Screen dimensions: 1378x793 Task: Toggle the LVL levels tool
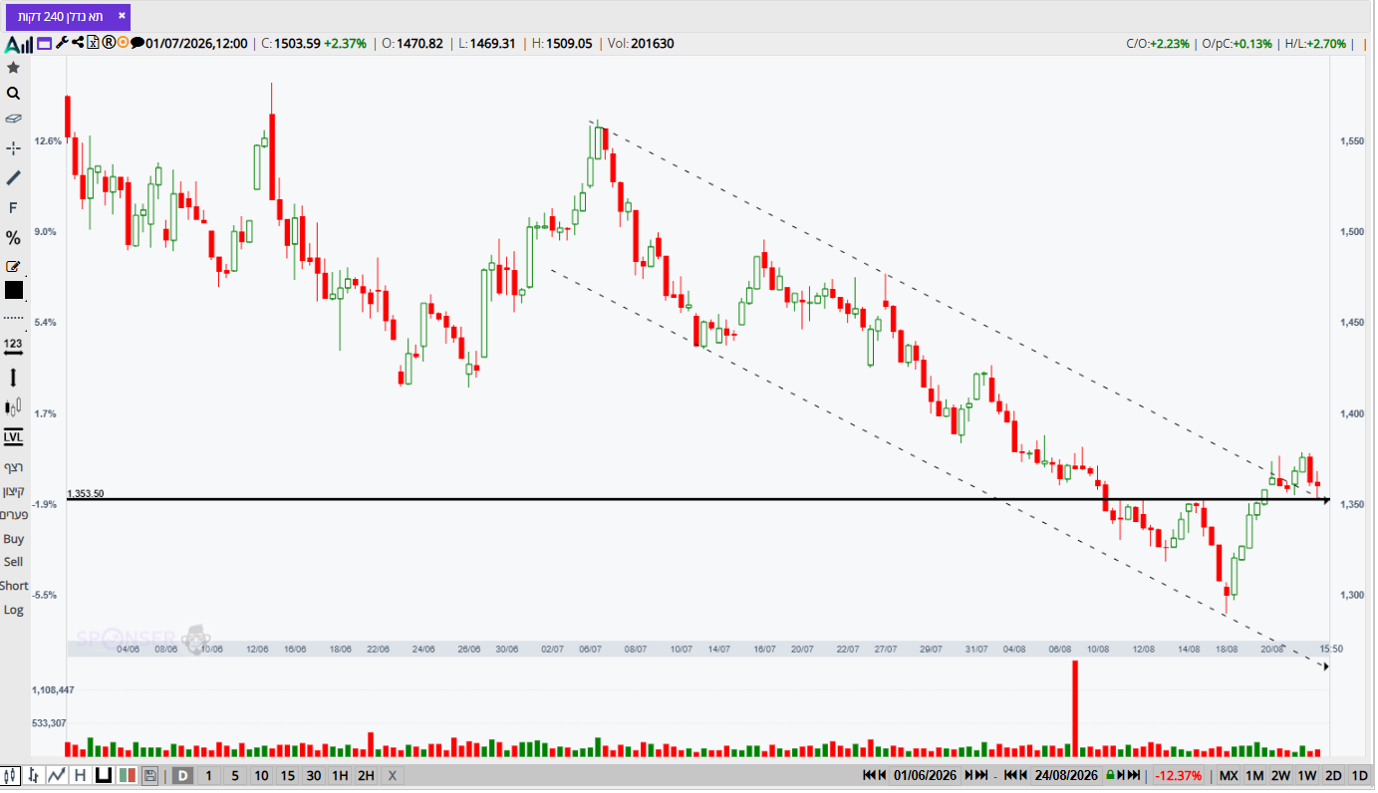coord(13,436)
